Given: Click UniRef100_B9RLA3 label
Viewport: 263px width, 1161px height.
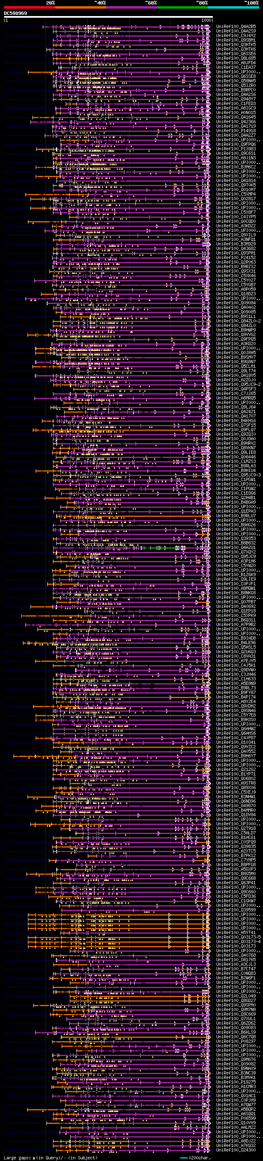Looking at the screenshot, I should 236,466.
